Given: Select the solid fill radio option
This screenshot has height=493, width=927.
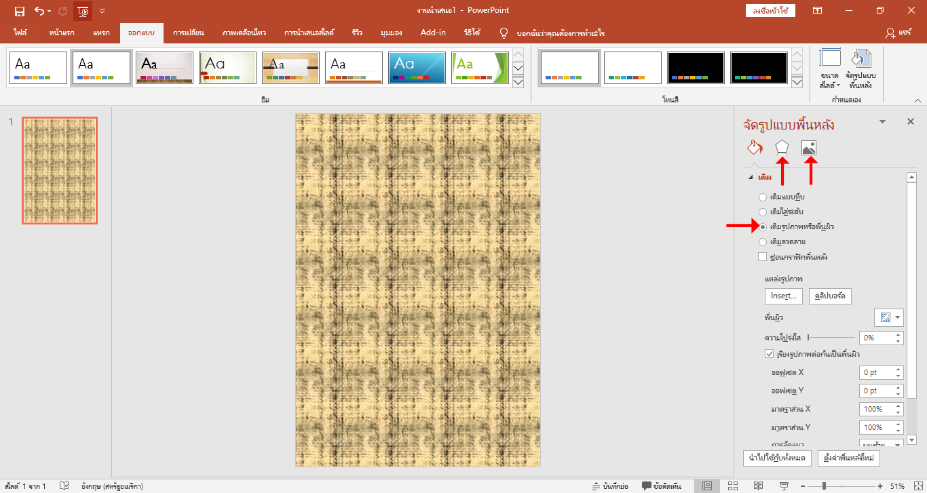Looking at the screenshot, I should pyautogui.click(x=763, y=197).
